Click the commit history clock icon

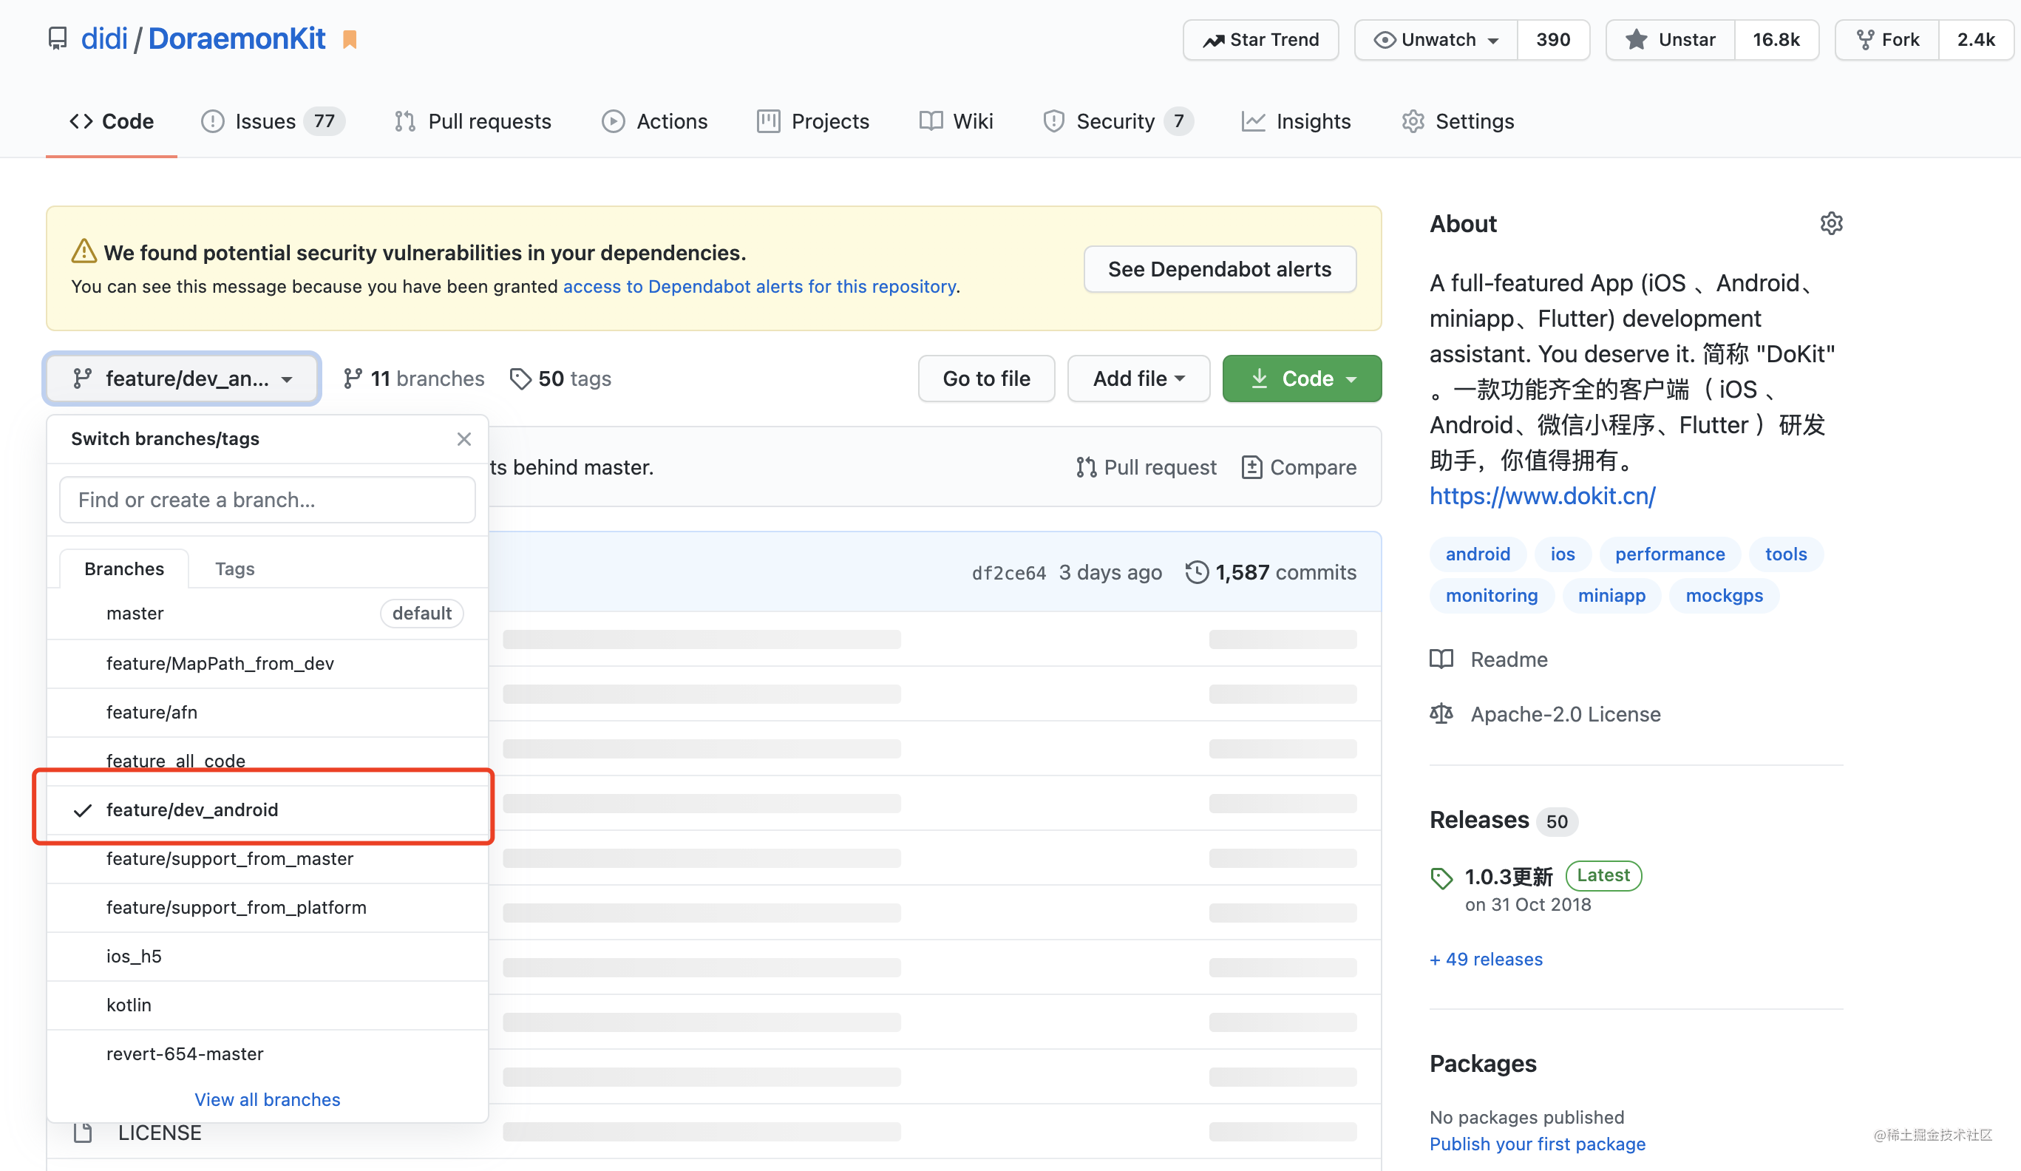click(1198, 572)
